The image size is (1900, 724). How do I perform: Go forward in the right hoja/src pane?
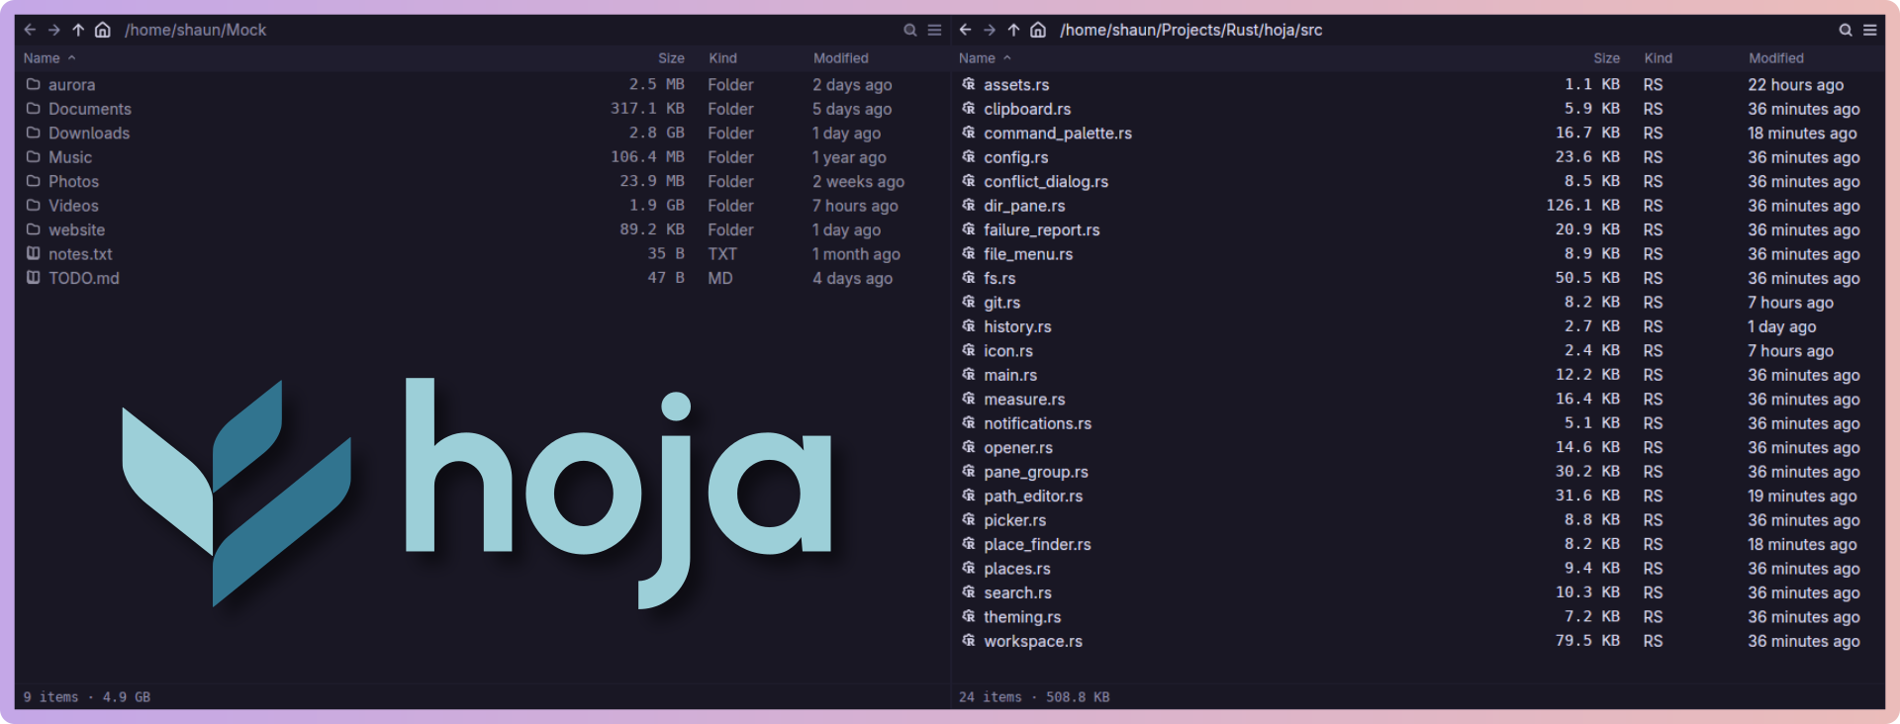(990, 30)
